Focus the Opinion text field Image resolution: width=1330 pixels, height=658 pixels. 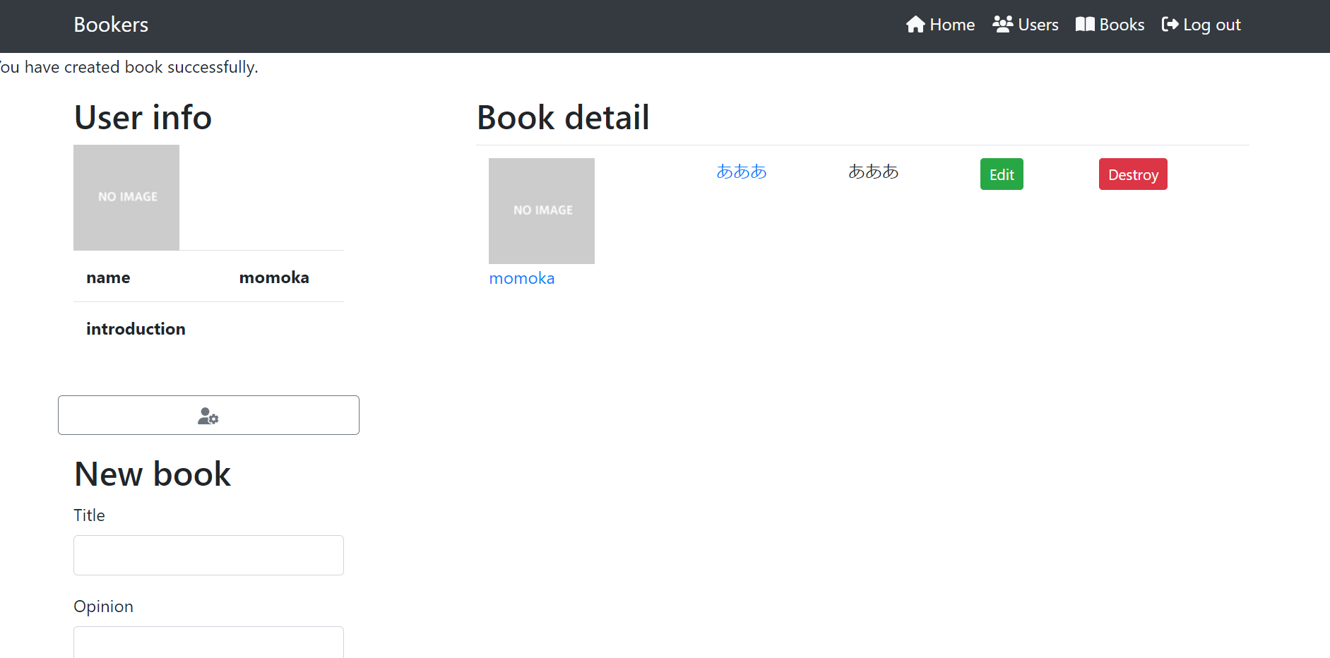(208, 641)
